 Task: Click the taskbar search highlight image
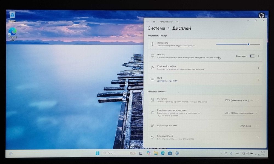133,153
